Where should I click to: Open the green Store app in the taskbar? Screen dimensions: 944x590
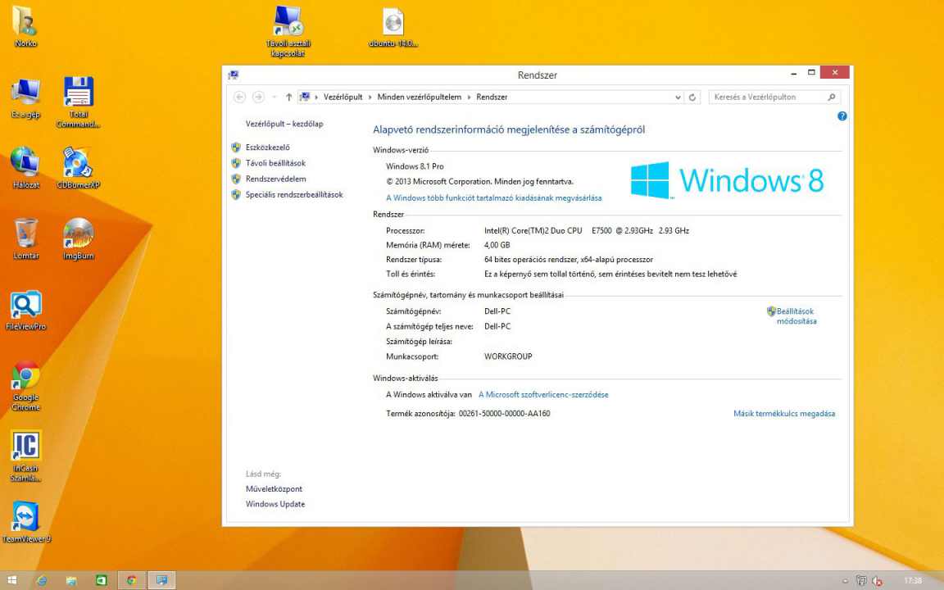101,580
